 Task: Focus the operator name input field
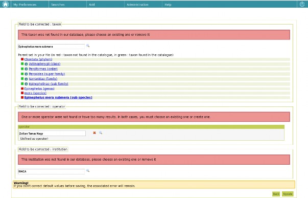coord(52,134)
